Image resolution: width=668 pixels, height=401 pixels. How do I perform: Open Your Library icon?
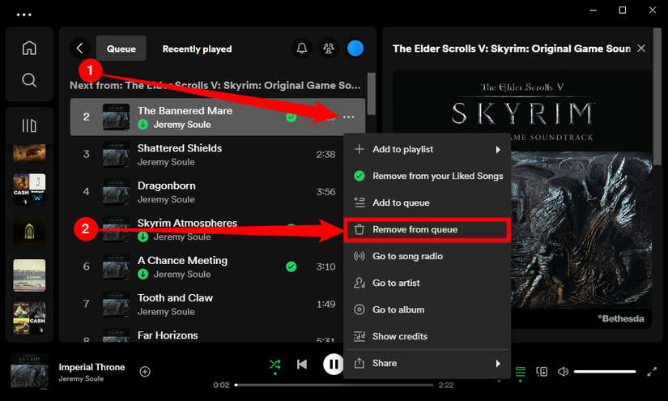[29, 126]
